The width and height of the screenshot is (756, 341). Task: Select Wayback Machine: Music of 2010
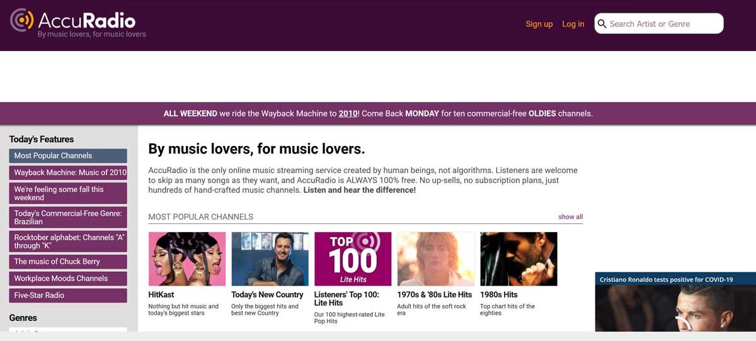click(x=68, y=172)
